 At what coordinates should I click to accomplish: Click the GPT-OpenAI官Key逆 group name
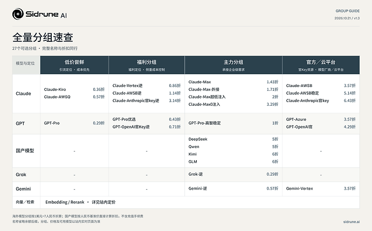pyautogui.click(x=131, y=127)
